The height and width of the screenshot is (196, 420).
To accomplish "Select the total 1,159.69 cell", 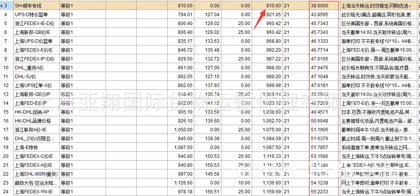I will coord(267,192).
